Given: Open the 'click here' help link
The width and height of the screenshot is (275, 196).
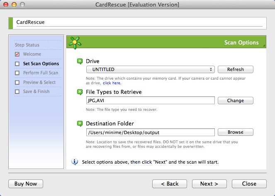Looking at the screenshot, I should click(112, 83).
